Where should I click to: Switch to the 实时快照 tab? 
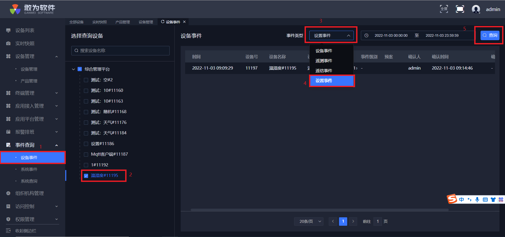[x=100, y=22]
